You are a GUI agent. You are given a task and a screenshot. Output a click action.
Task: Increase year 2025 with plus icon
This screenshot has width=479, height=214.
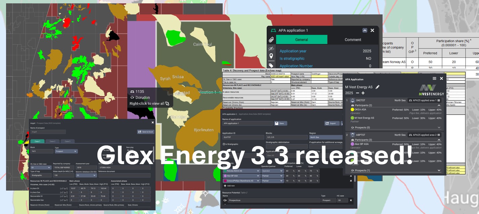coord(363,93)
